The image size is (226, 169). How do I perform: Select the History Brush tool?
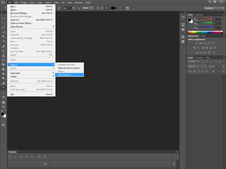4,60
